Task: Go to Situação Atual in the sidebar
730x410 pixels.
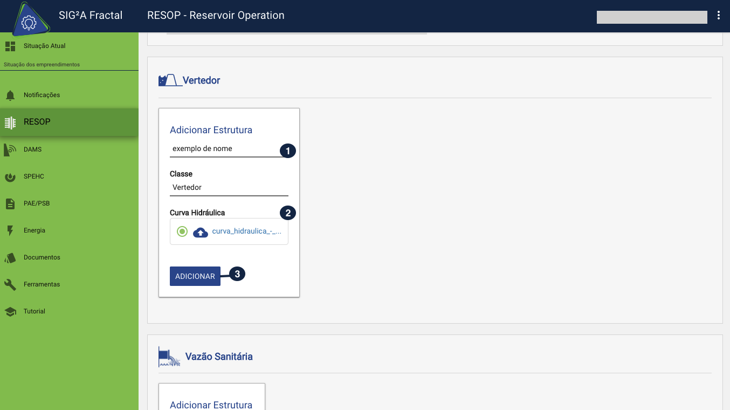Action: click(x=44, y=46)
